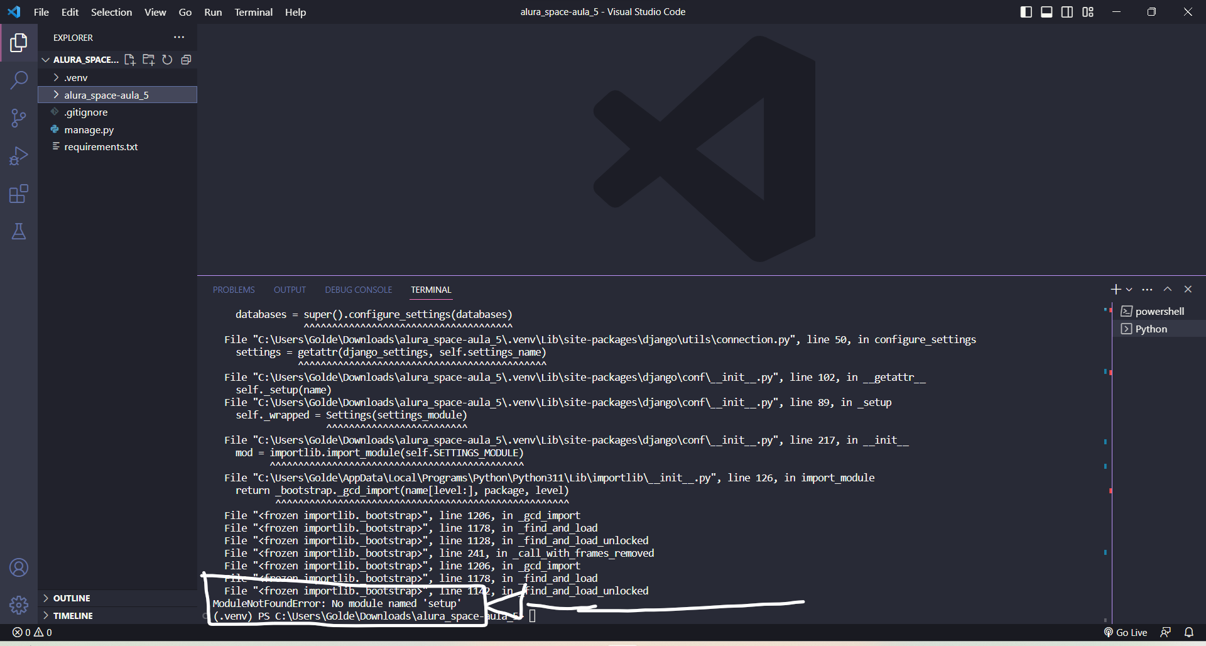
Task: Open the manage.py file
Action: 117,129
